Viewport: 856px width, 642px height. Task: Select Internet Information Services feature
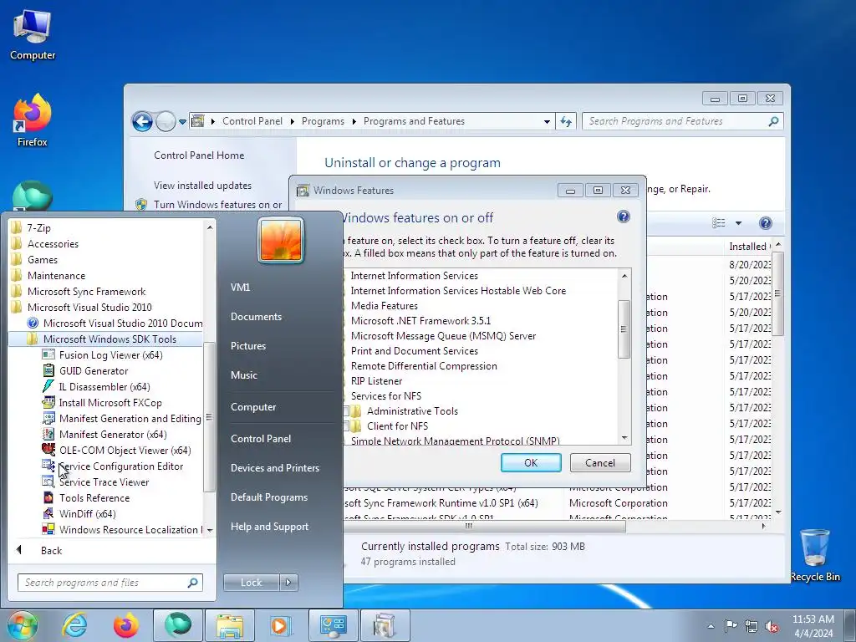(x=414, y=276)
